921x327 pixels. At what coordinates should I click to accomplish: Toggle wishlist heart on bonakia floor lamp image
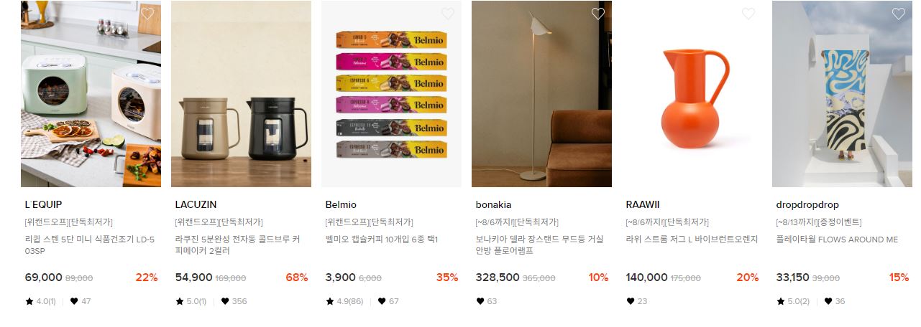click(597, 14)
